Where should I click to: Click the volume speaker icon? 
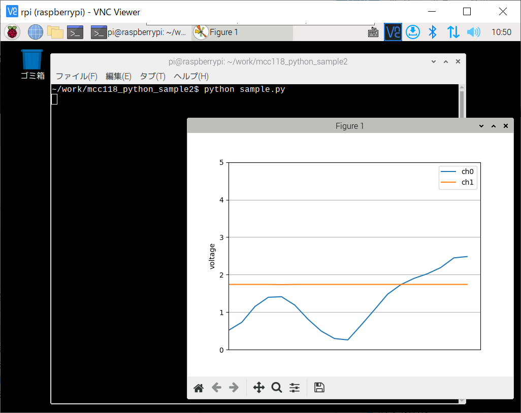(x=473, y=32)
